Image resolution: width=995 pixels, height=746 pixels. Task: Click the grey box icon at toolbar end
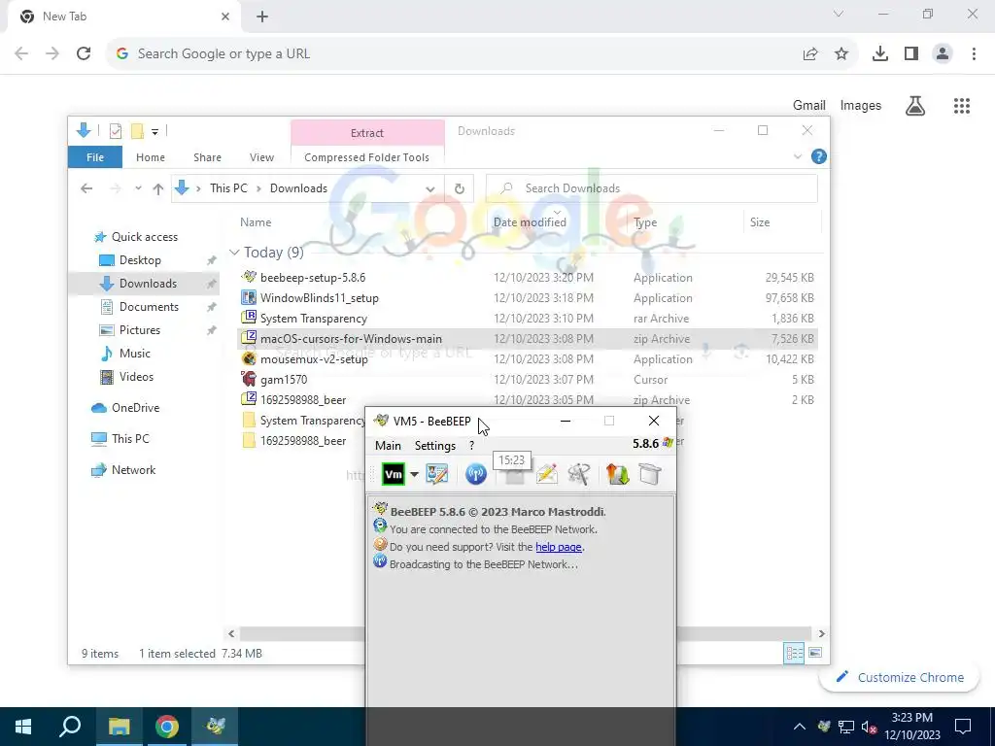tap(650, 474)
